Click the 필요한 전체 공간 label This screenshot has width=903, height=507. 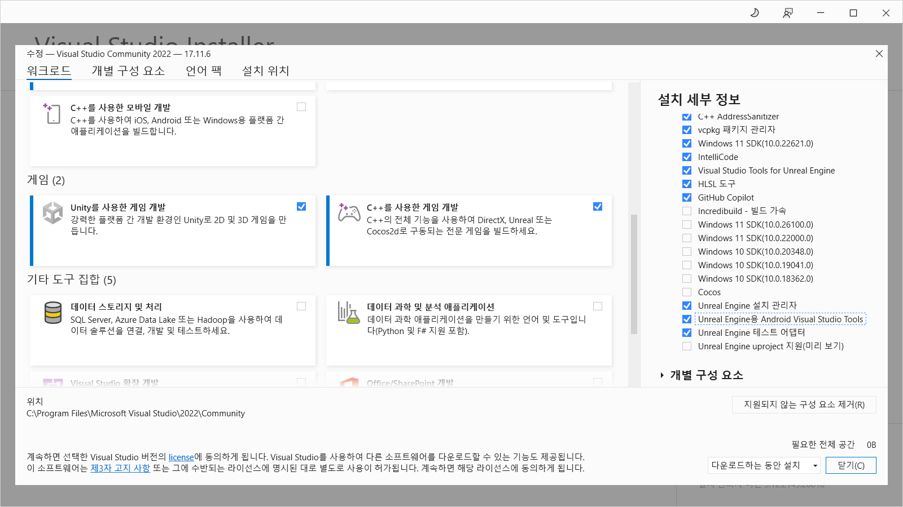pos(823,445)
